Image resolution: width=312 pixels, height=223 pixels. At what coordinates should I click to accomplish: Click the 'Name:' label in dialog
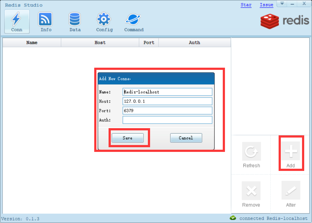click(x=105, y=92)
